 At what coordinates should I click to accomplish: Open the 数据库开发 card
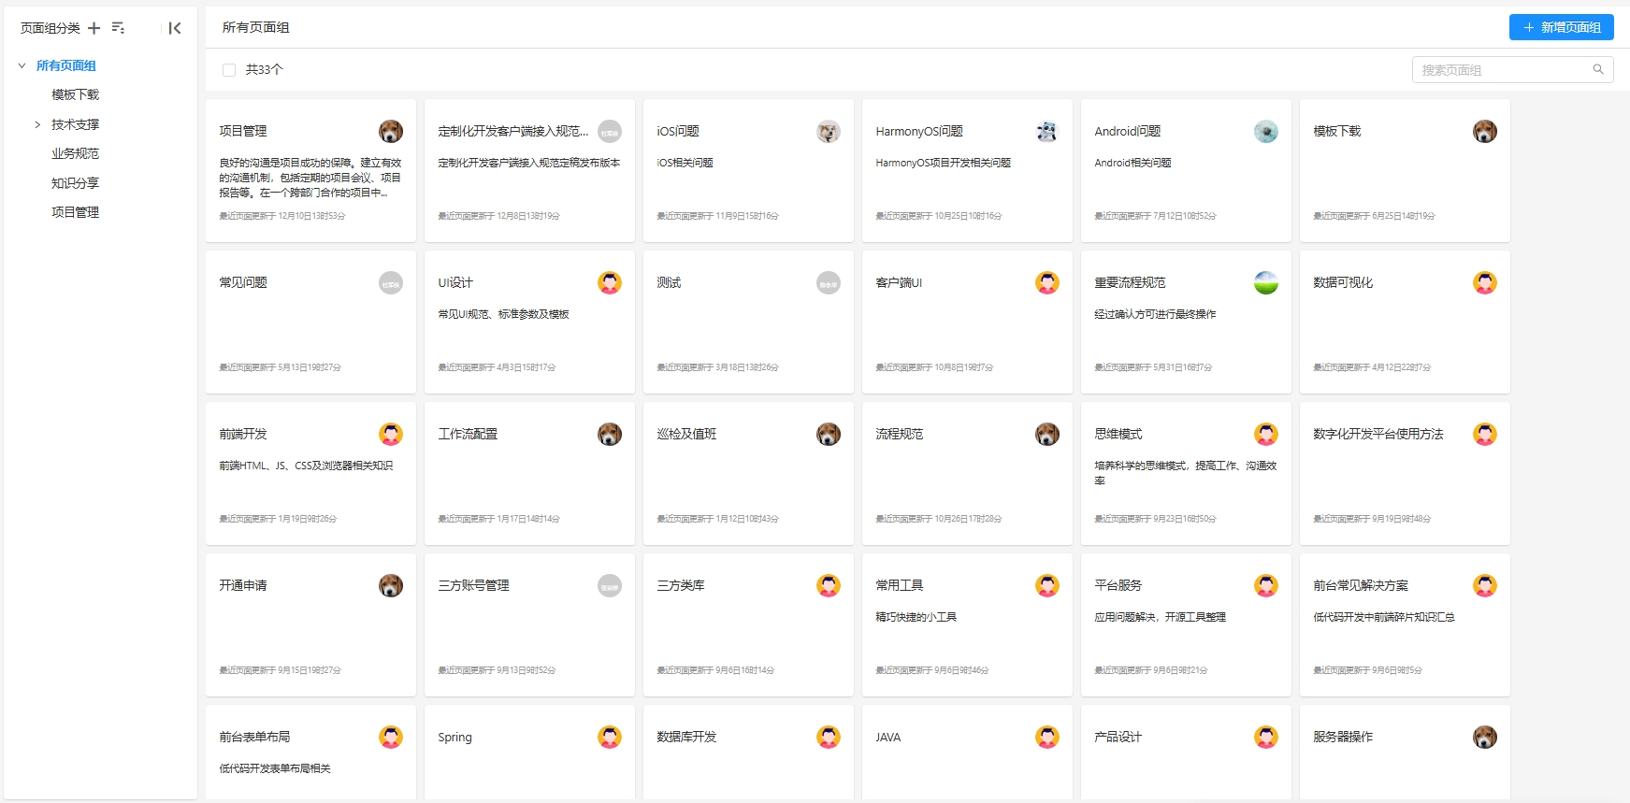click(748, 753)
